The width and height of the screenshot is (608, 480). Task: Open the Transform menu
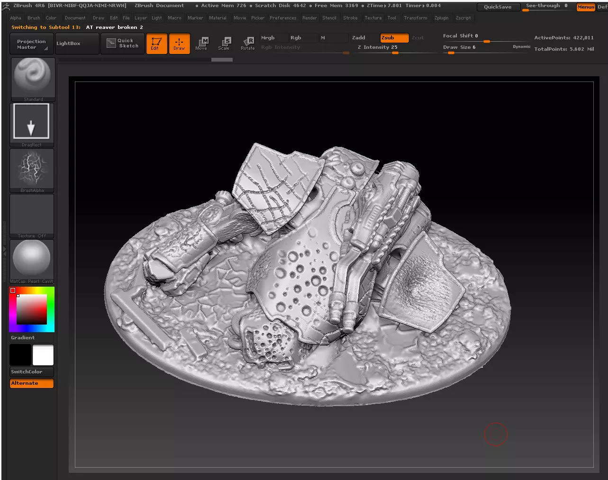pyautogui.click(x=416, y=18)
